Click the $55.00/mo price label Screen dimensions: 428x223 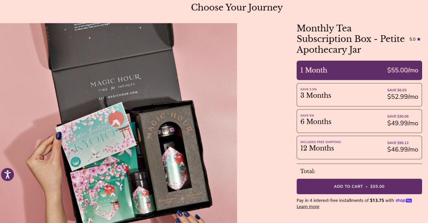coord(403,70)
